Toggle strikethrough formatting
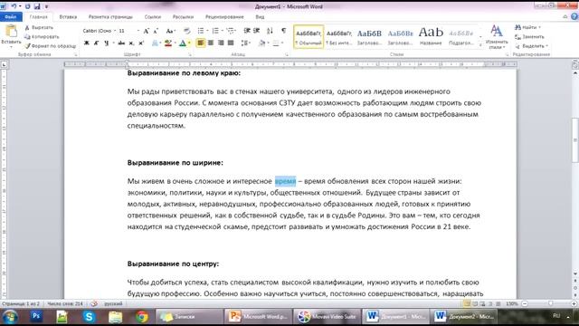This screenshot has width=579, height=326. 121,43
